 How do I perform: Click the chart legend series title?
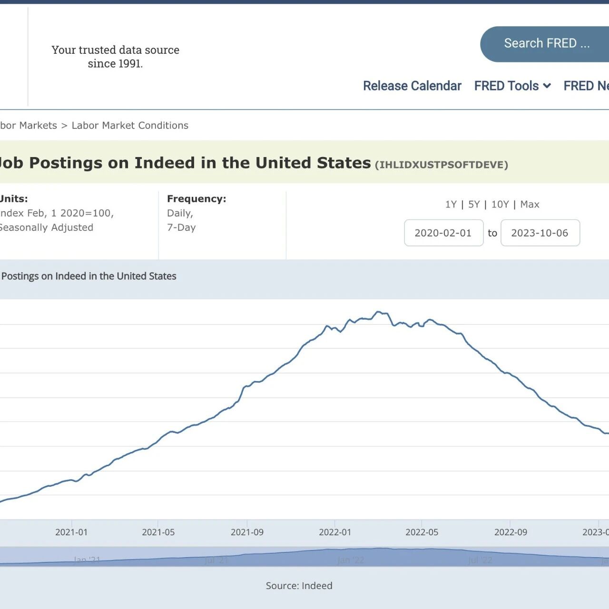point(88,276)
